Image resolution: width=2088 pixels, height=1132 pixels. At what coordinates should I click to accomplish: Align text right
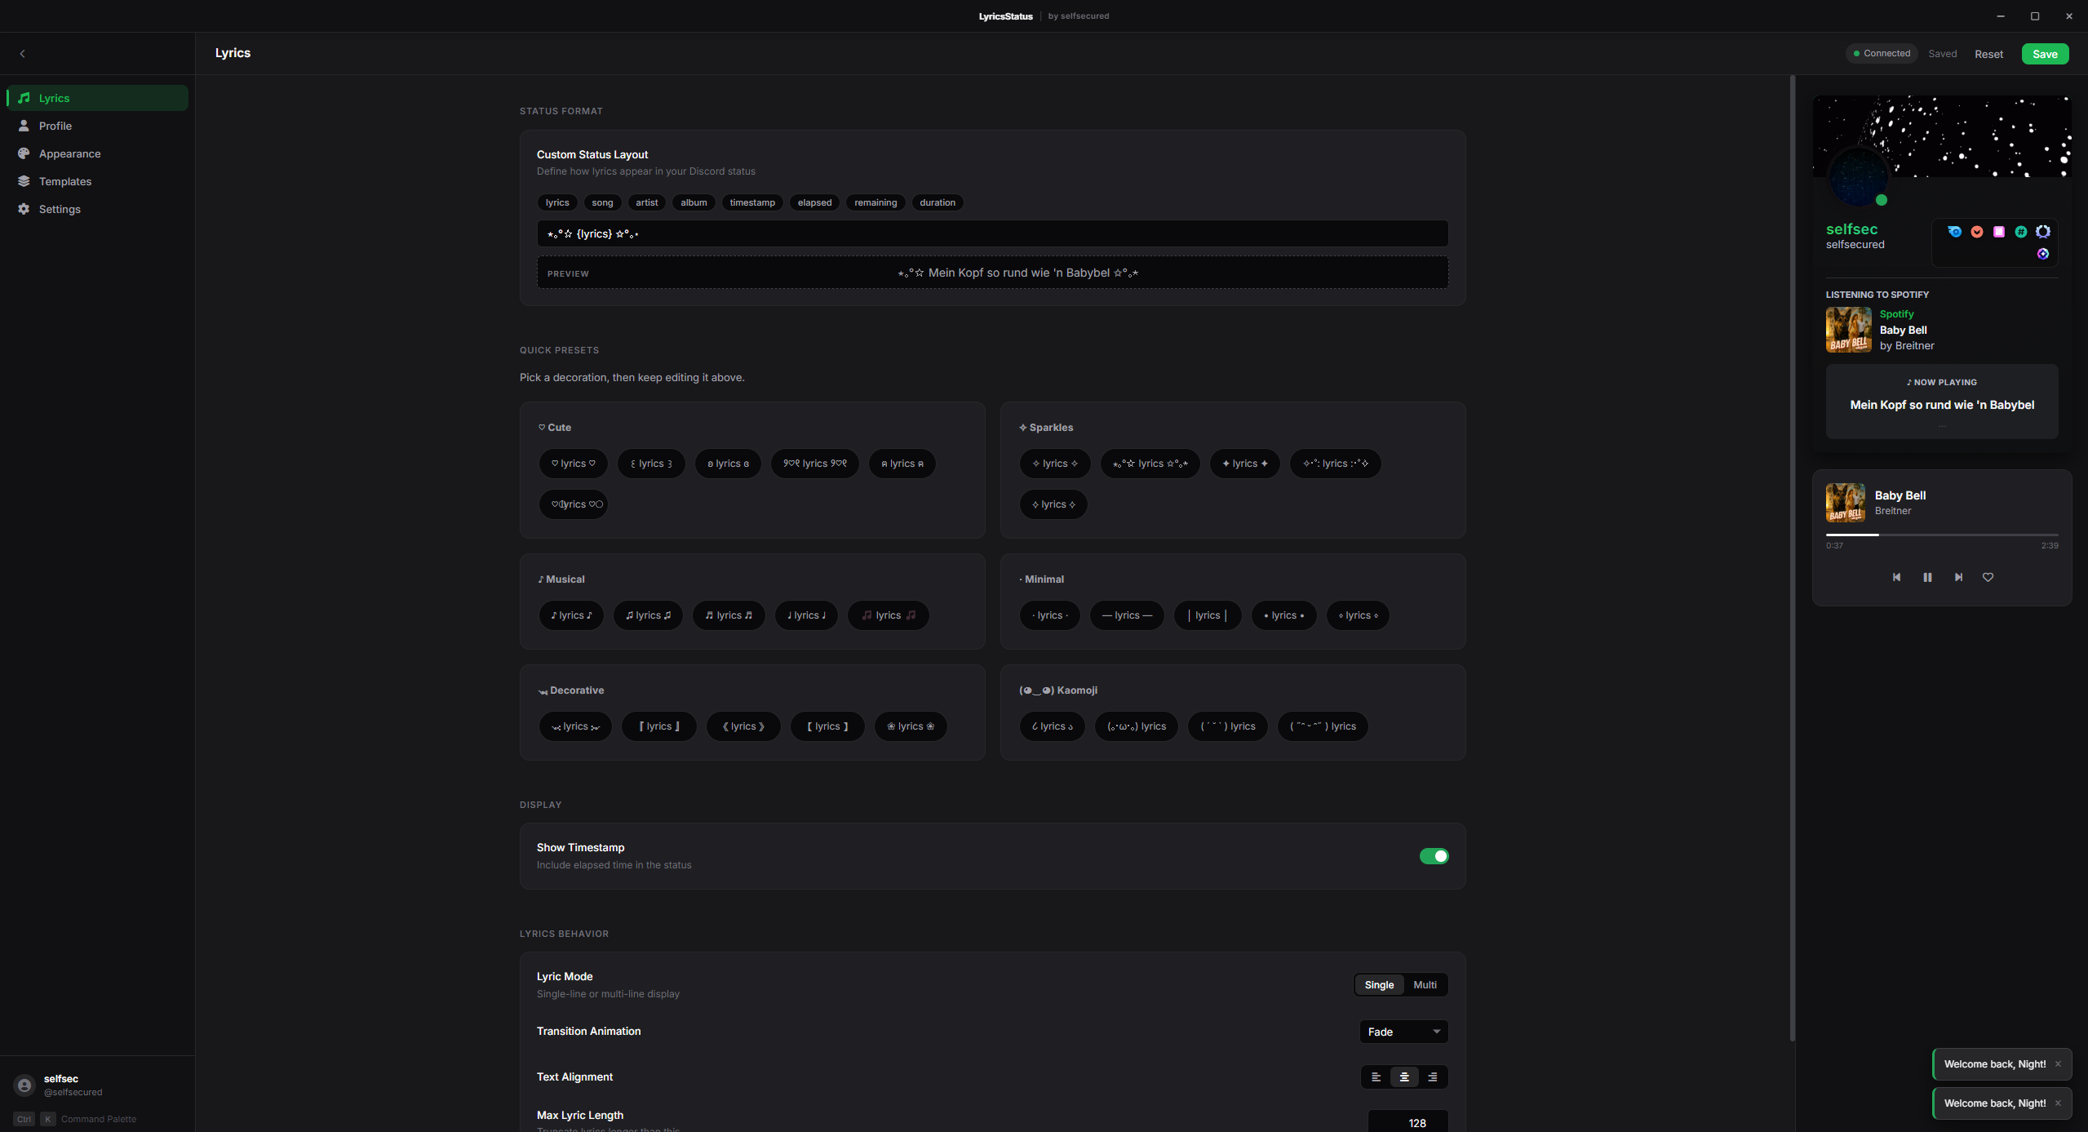[x=1432, y=1077]
